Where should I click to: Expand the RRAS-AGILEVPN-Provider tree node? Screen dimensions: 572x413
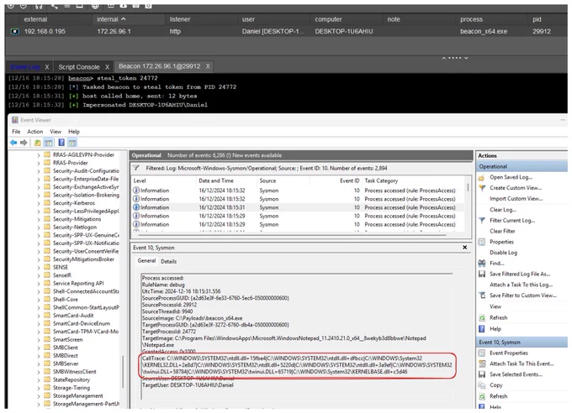pos(39,155)
